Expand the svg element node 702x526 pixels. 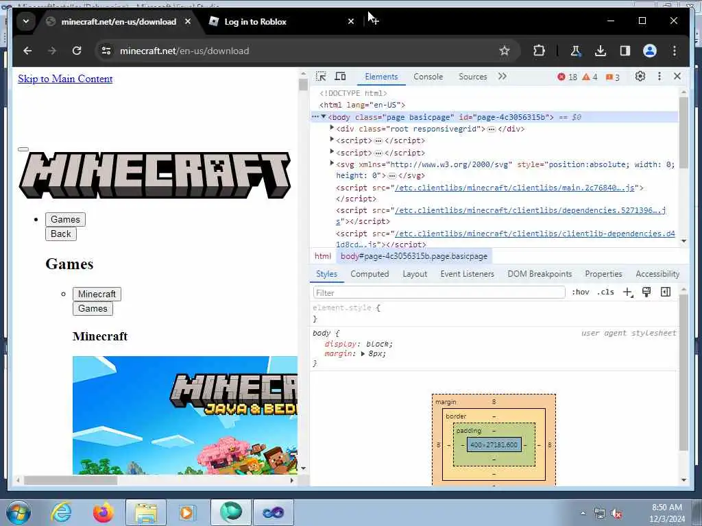(332, 163)
